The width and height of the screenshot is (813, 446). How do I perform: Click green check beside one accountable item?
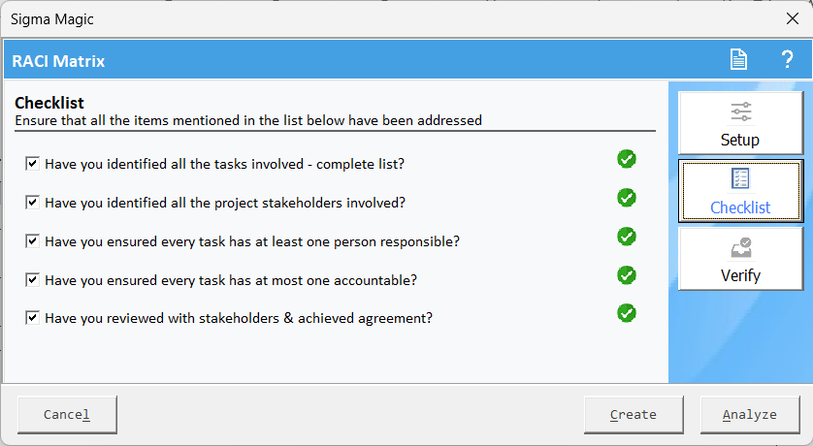627,275
